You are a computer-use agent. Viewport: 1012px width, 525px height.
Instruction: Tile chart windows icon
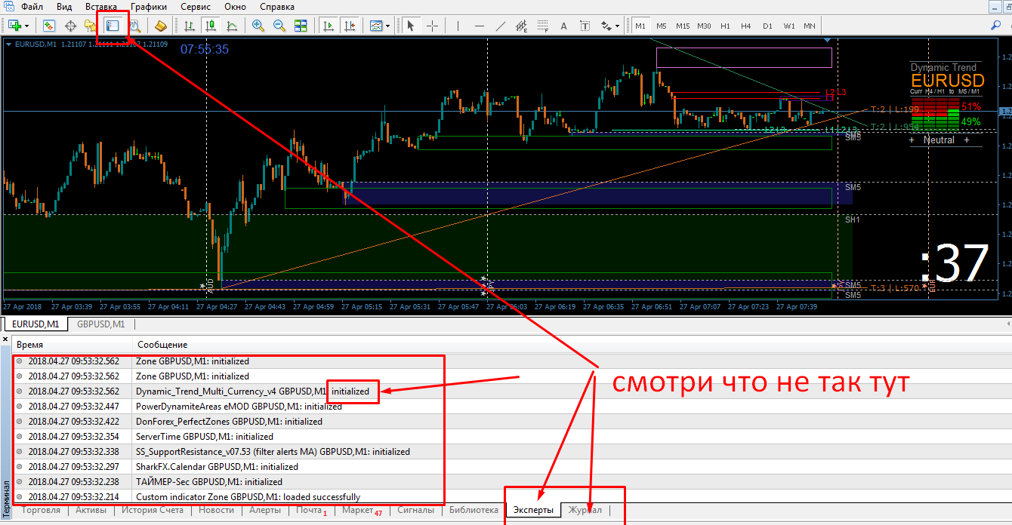tap(301, 26)
